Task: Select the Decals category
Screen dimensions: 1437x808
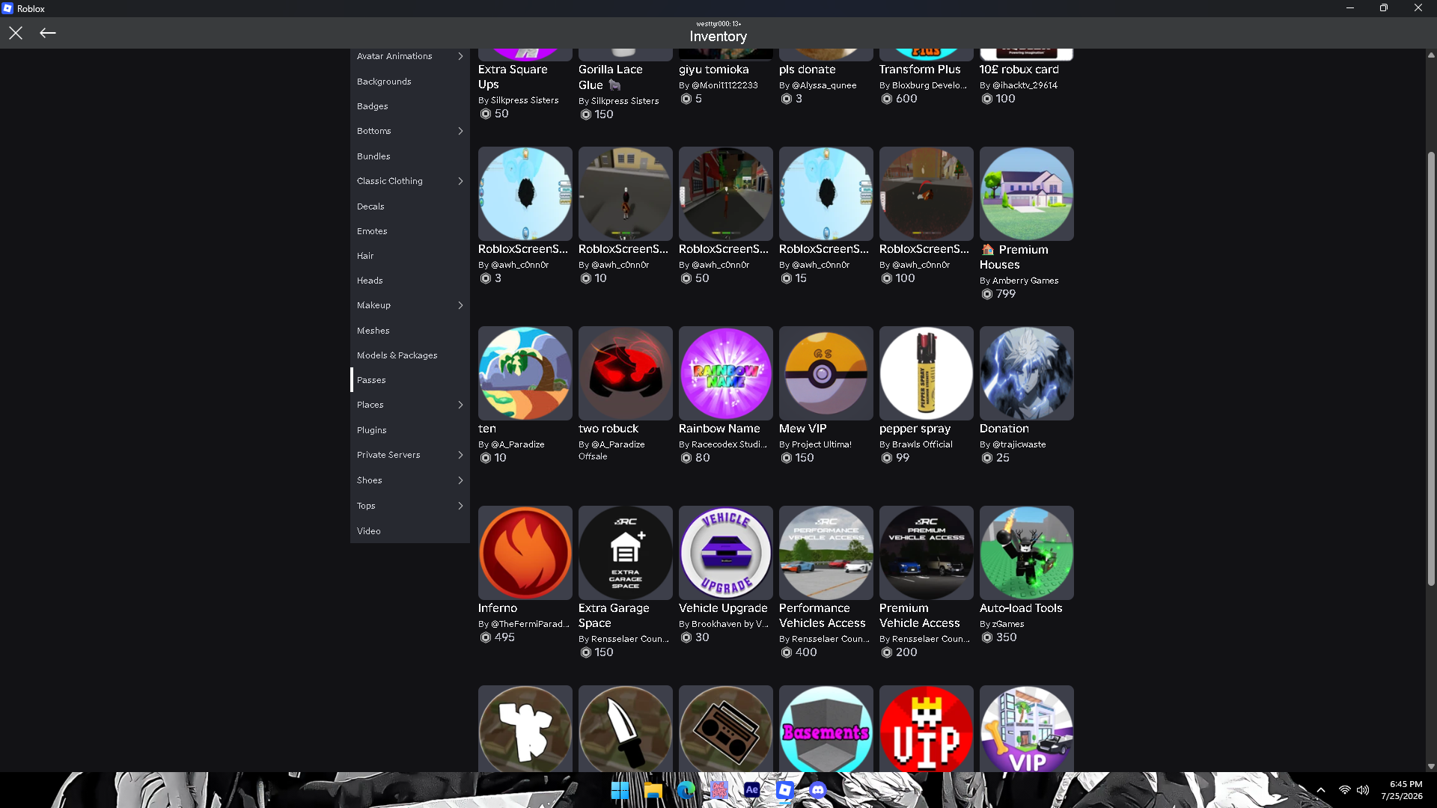Action: (409, 206)
